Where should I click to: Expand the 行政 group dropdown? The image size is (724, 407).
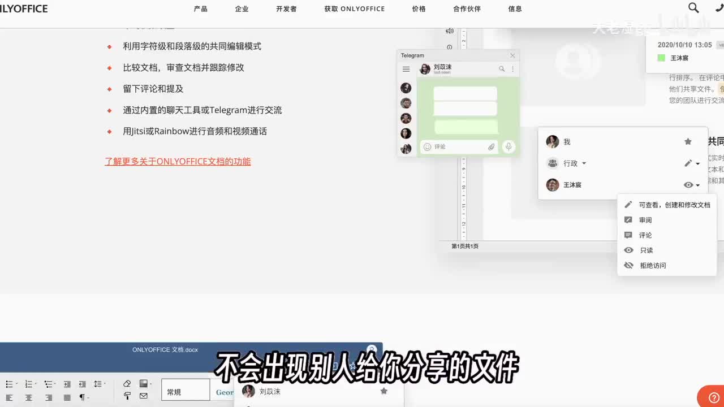(584, 163)
